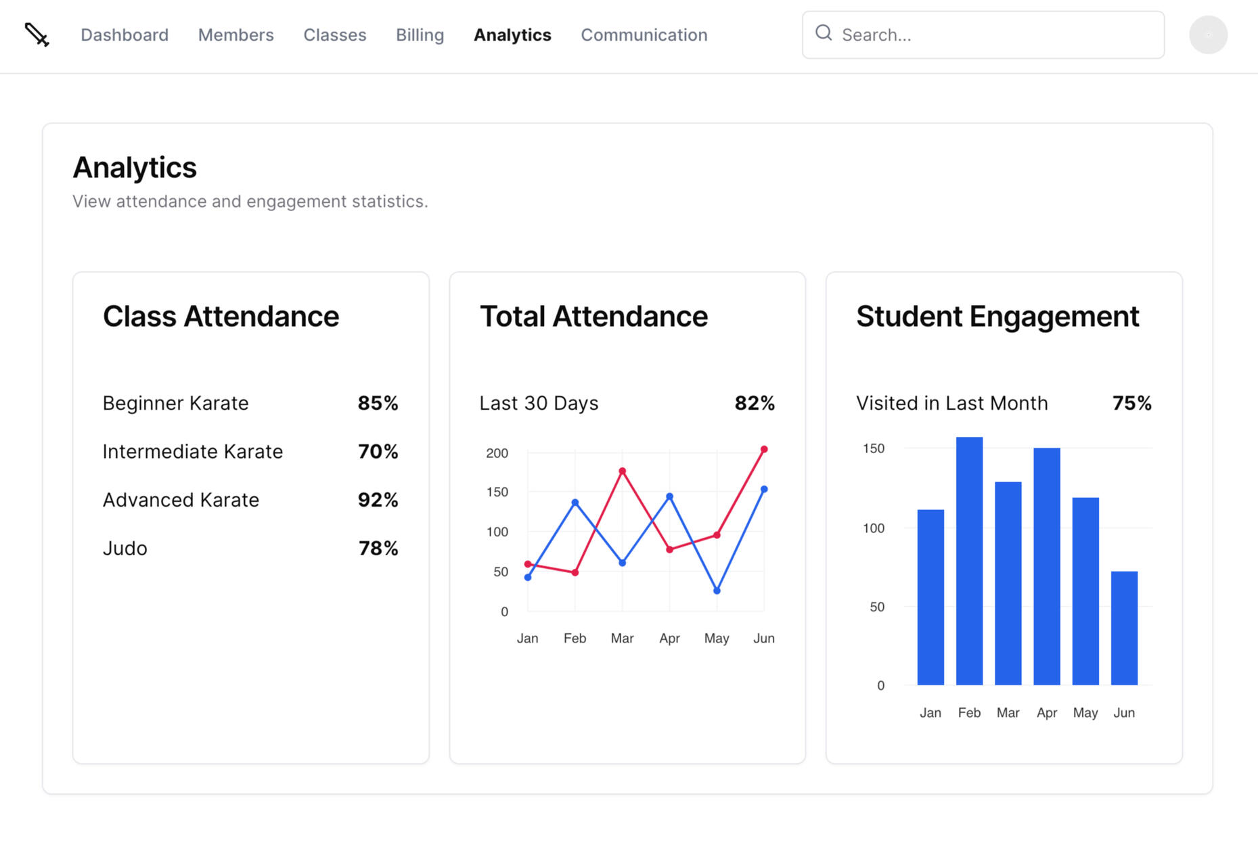Go to the Dashboard tab
The height and width of the screenshot is (859, 1258).
pyautogui.click(x=125, y=34)
